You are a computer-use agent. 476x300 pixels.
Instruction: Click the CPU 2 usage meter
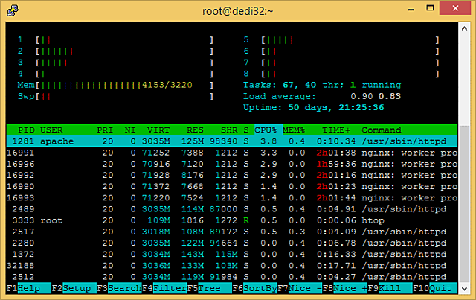pyautogui.click(x=116, y=51)
